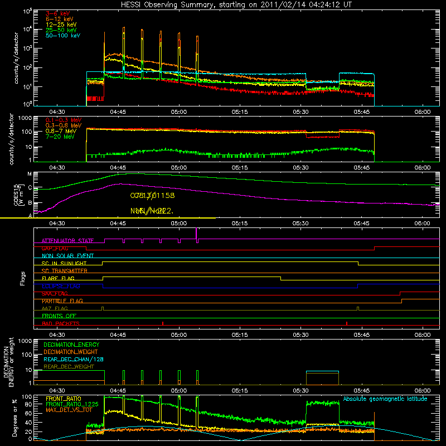Click the REAR_DEC_CHAN/128 legend label

coord(74,359)
